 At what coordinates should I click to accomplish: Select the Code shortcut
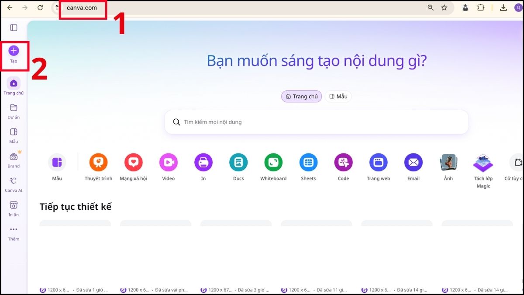(343, 167)
